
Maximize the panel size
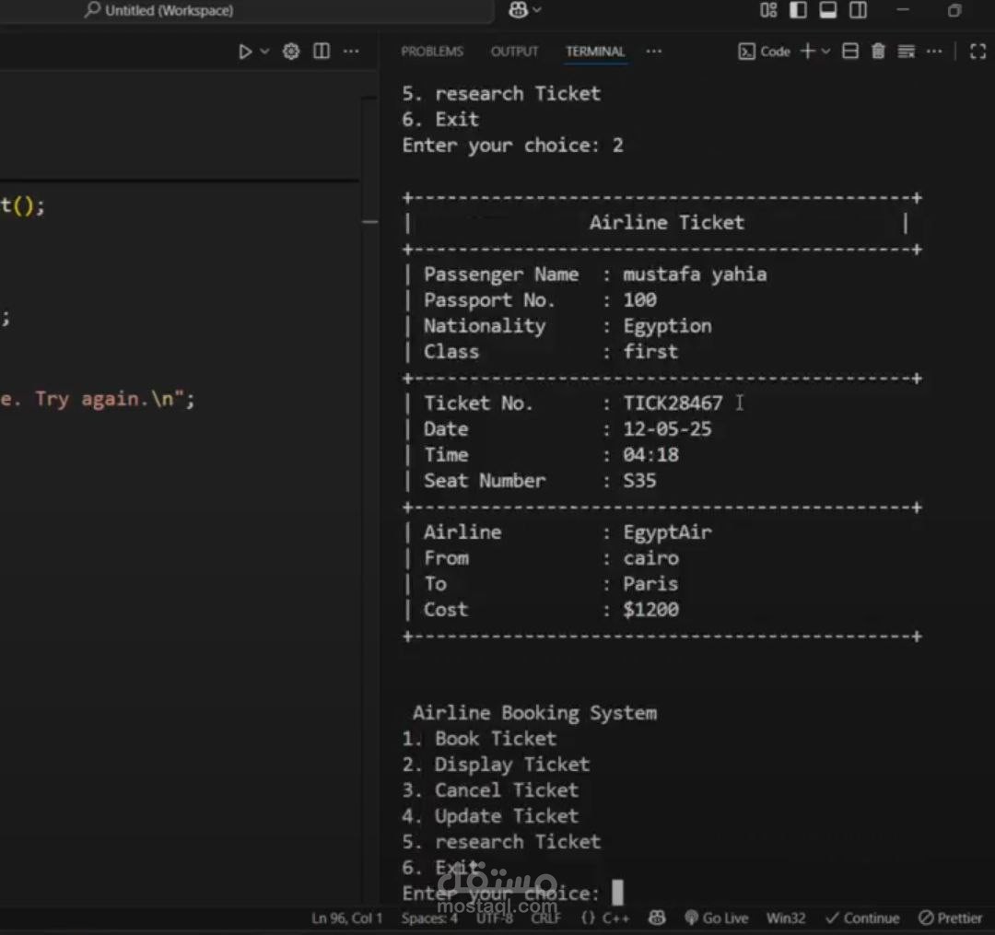coord(977,52)
